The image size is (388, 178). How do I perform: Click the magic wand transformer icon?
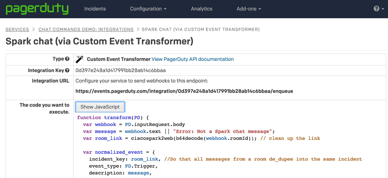(x=80, y=59)
